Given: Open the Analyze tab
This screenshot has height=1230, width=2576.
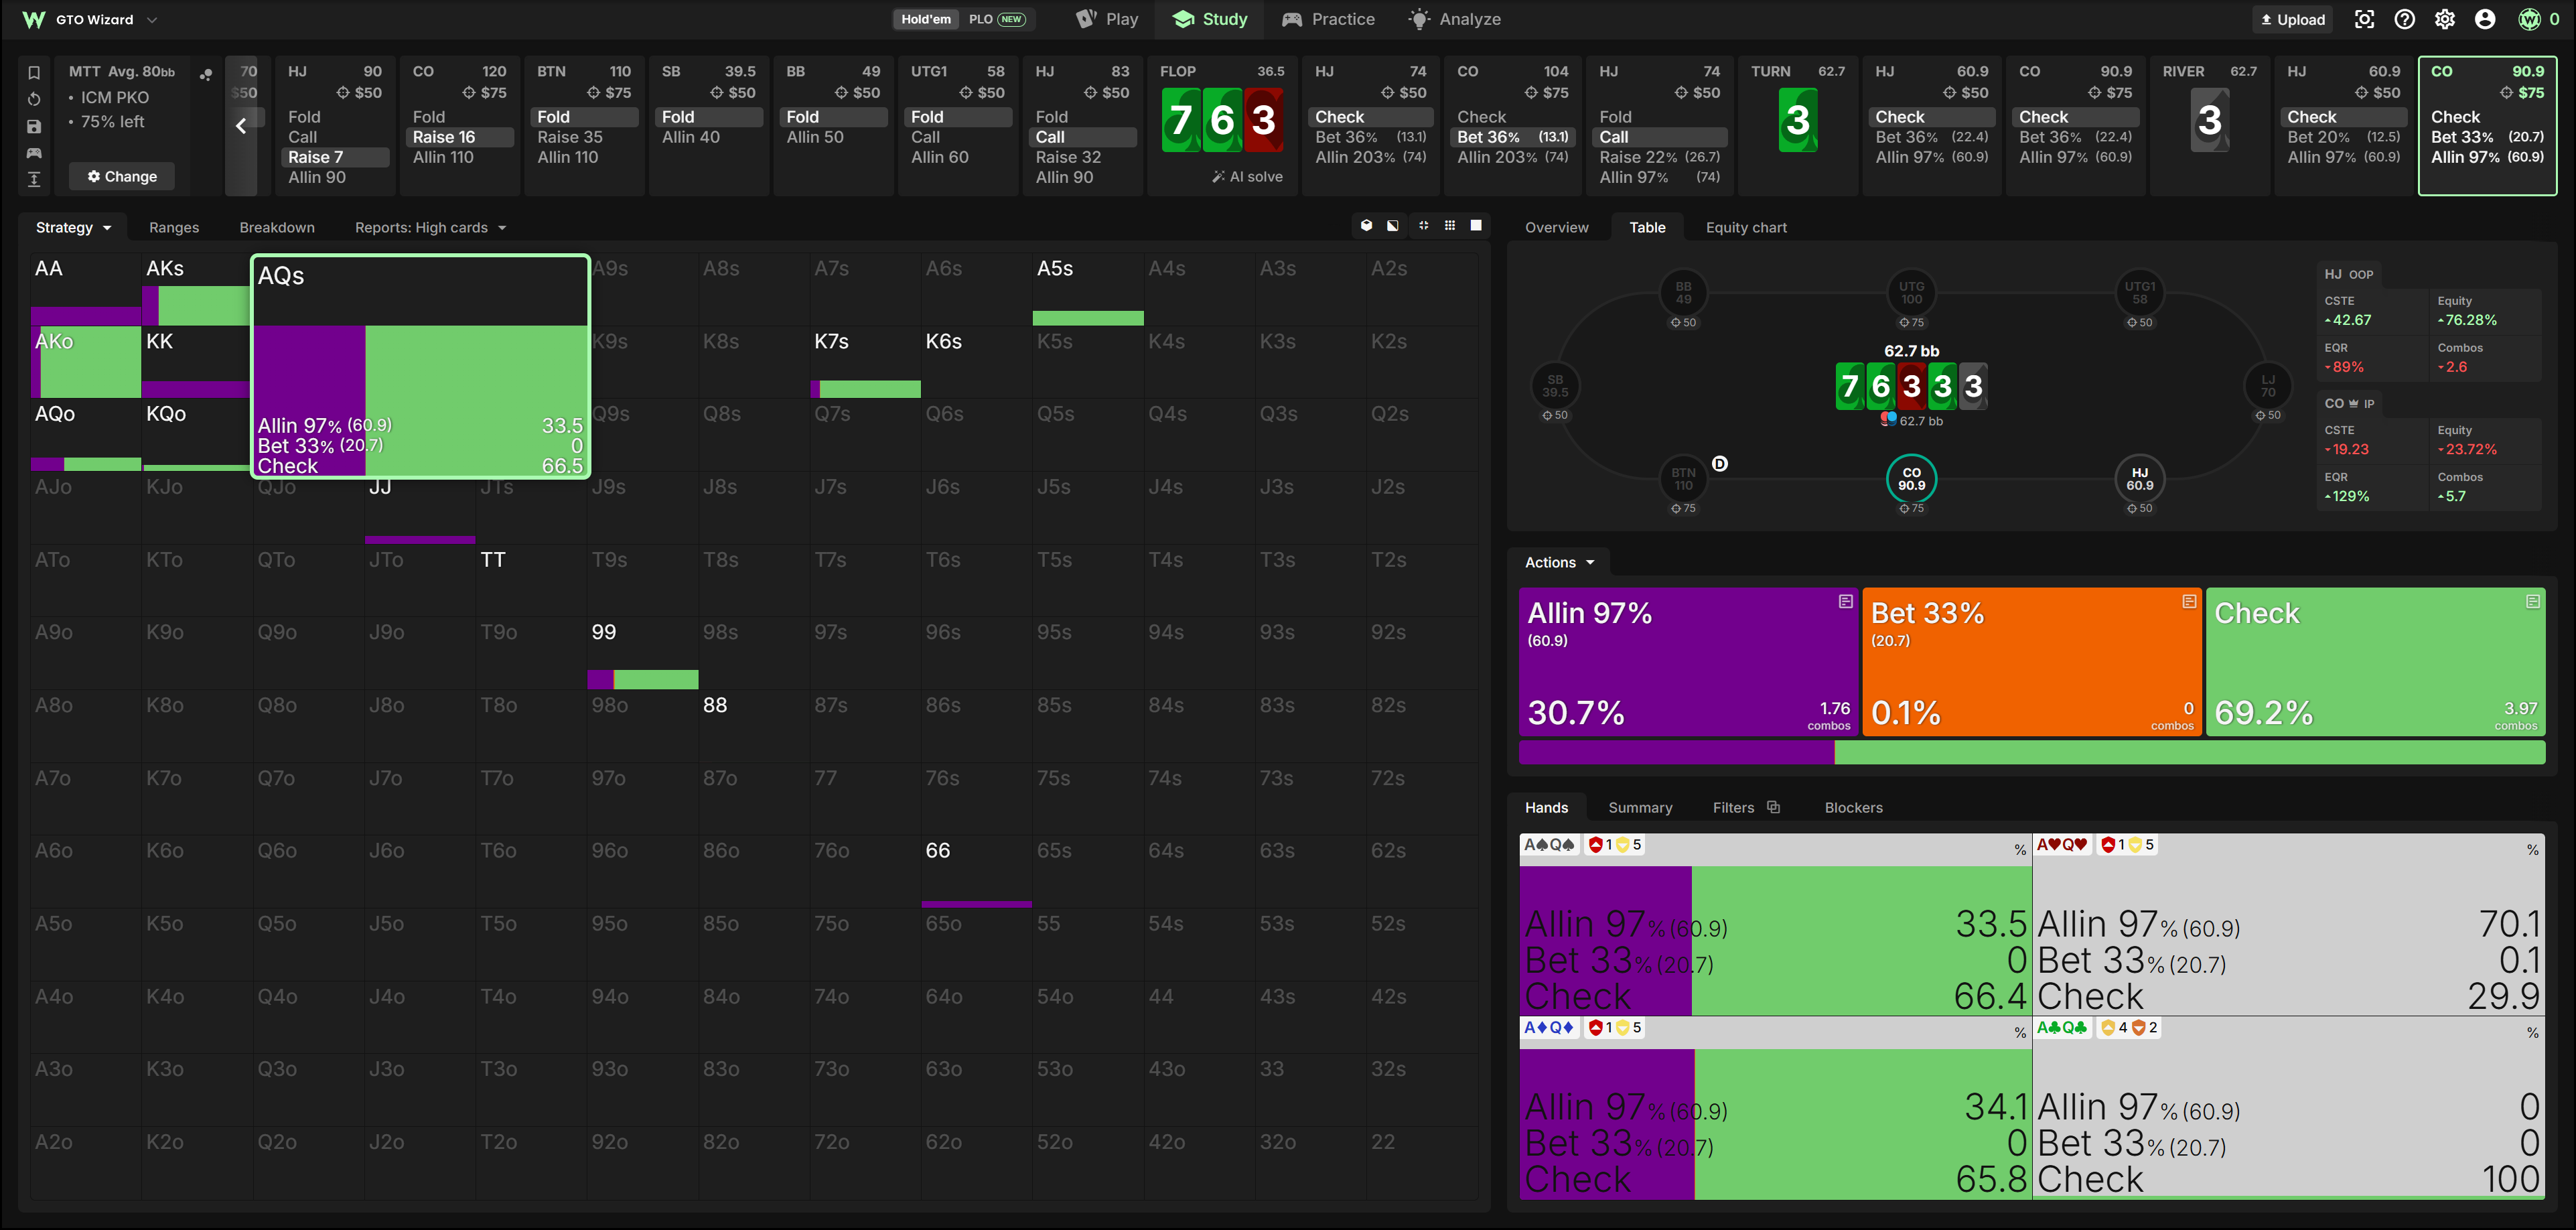Looking at the screenshot, I should click(x=1454, y=19).
